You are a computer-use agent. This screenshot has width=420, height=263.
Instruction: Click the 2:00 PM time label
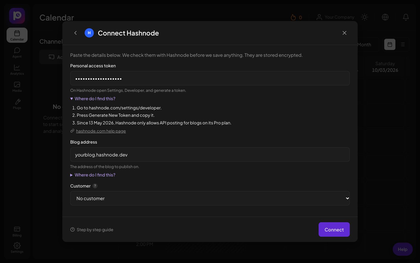[144, 244]
